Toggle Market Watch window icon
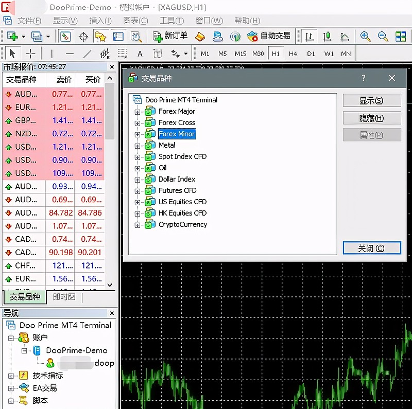The image size is (412, 409). 65,37
